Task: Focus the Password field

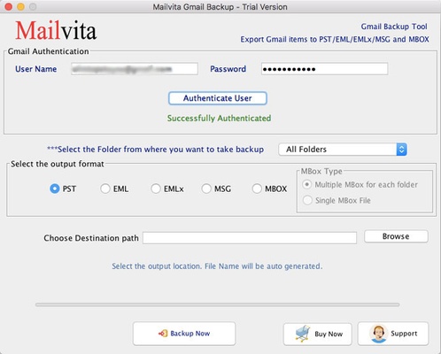Action: click(324, 69)
